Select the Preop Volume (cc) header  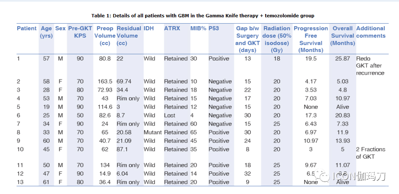(105, 36)
